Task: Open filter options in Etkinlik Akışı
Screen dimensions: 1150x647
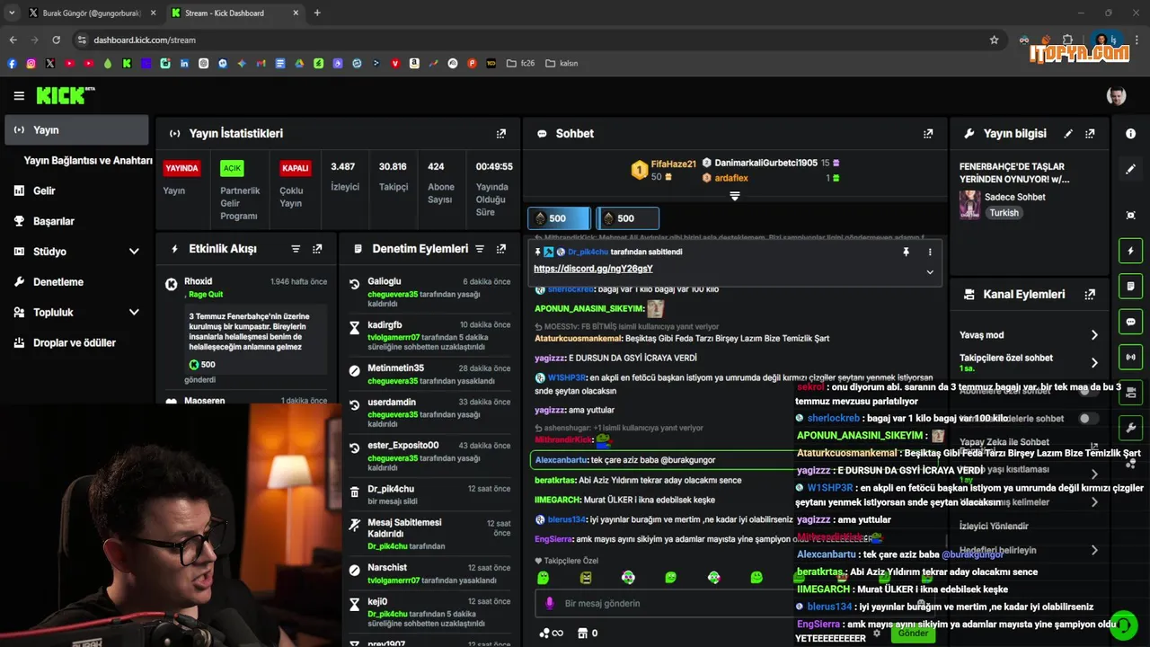Action: coord(296,249)
